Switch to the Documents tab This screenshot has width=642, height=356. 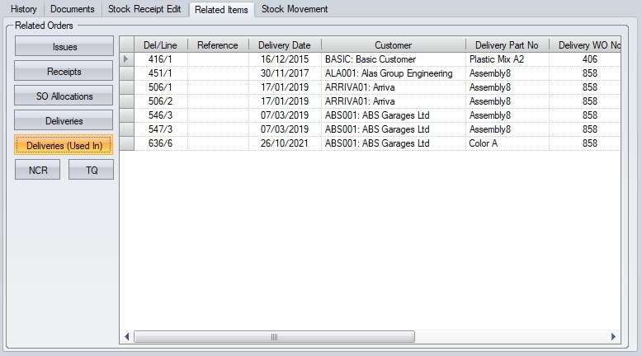[72, 9]
